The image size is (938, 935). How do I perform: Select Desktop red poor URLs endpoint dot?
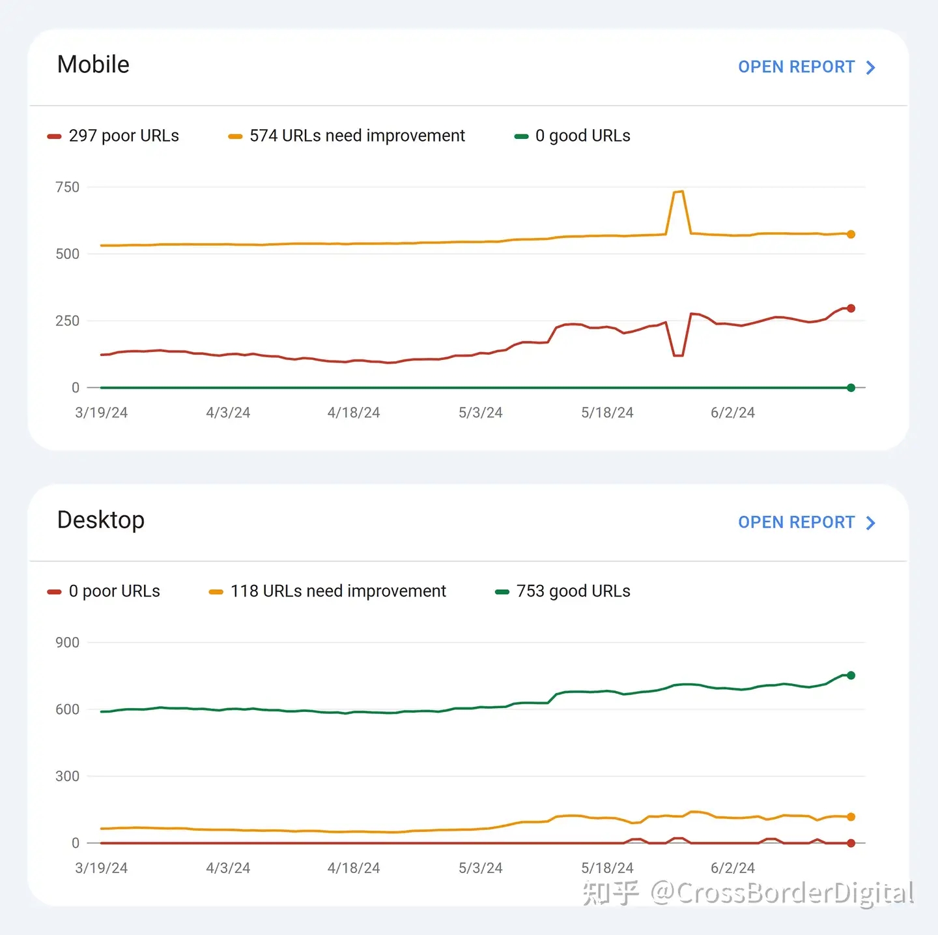(851, 843)
